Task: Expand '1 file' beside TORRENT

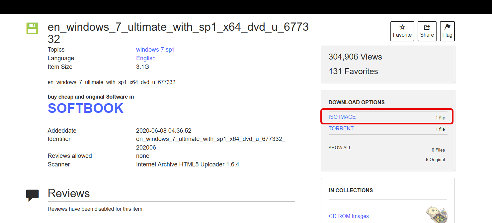Action: click(x=440, y=129)
